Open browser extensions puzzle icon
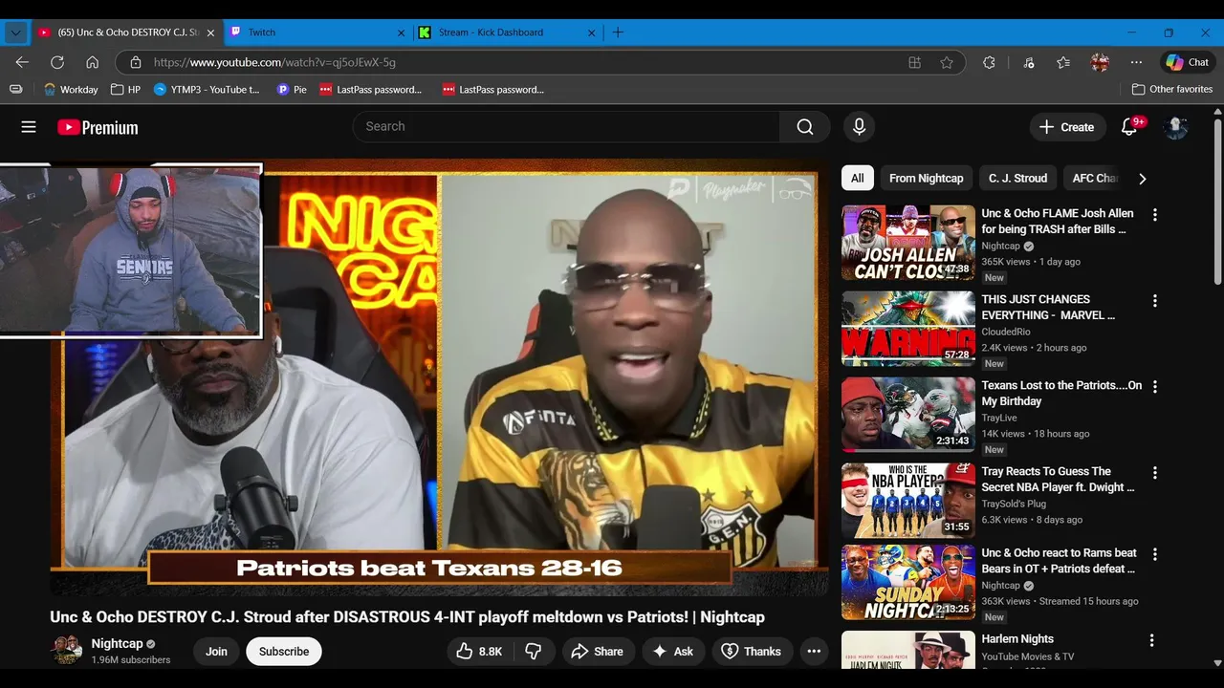Screen dimensions: 1224x688 tap(990, 62)
